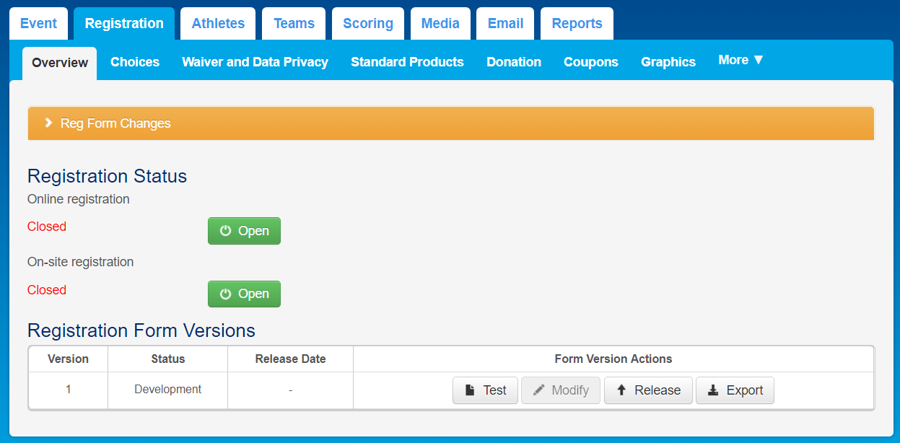Select the Registration main tab
This screenshot has width=900, height=443.
(x=124, y=23)
